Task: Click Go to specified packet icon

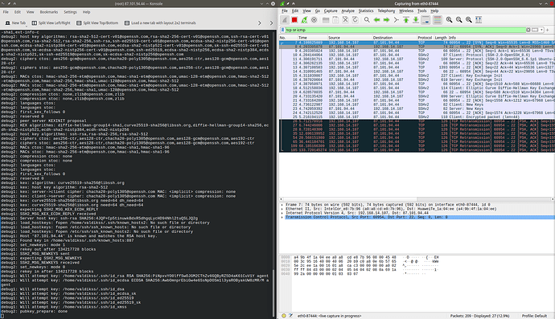Action: click(x=396, y=20)
